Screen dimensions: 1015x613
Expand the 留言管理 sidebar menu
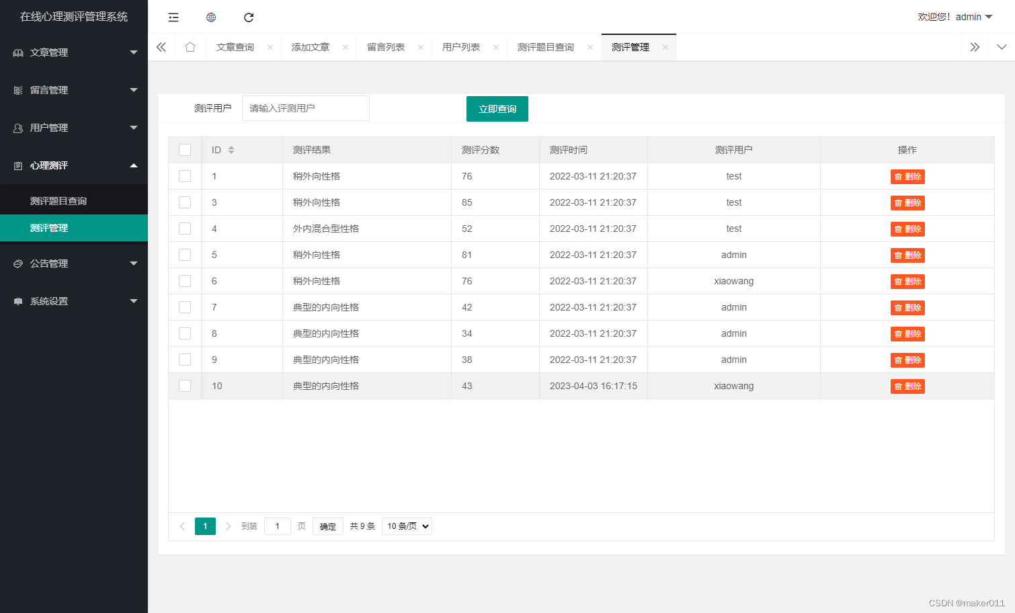[x=74, y=90]
